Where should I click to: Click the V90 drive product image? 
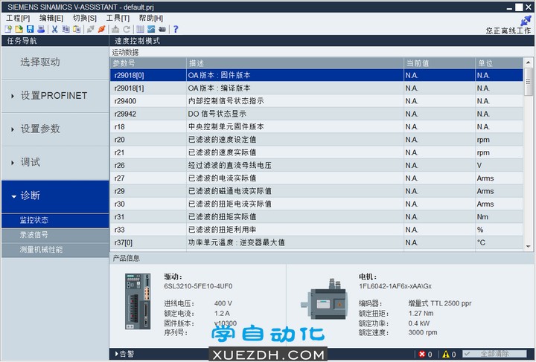[x=138, y=301]
